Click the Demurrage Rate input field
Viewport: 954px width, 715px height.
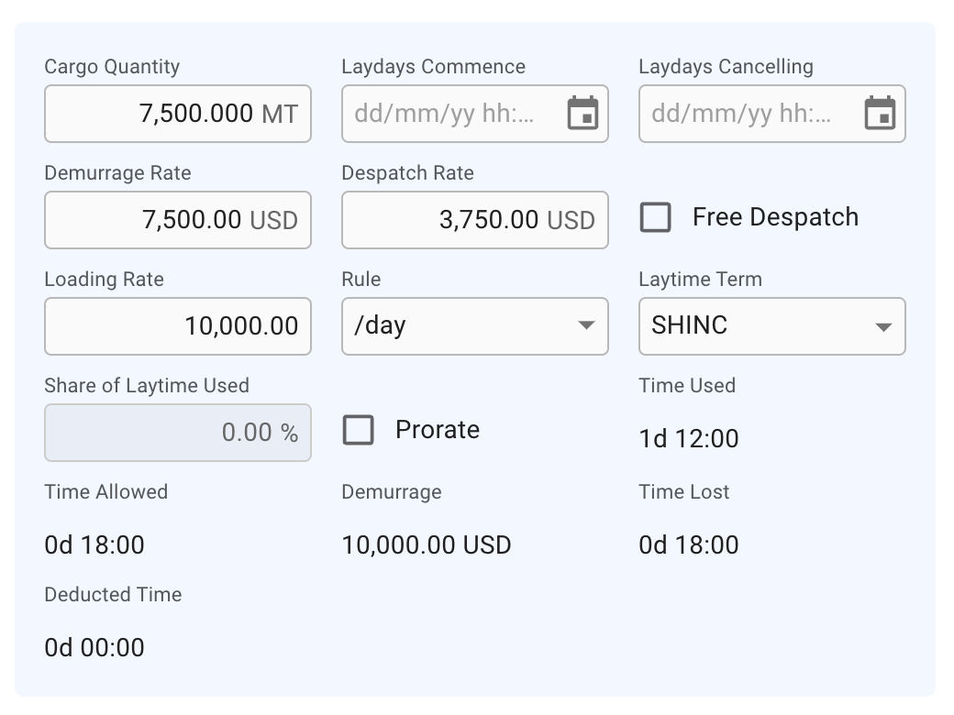point(177,220)
